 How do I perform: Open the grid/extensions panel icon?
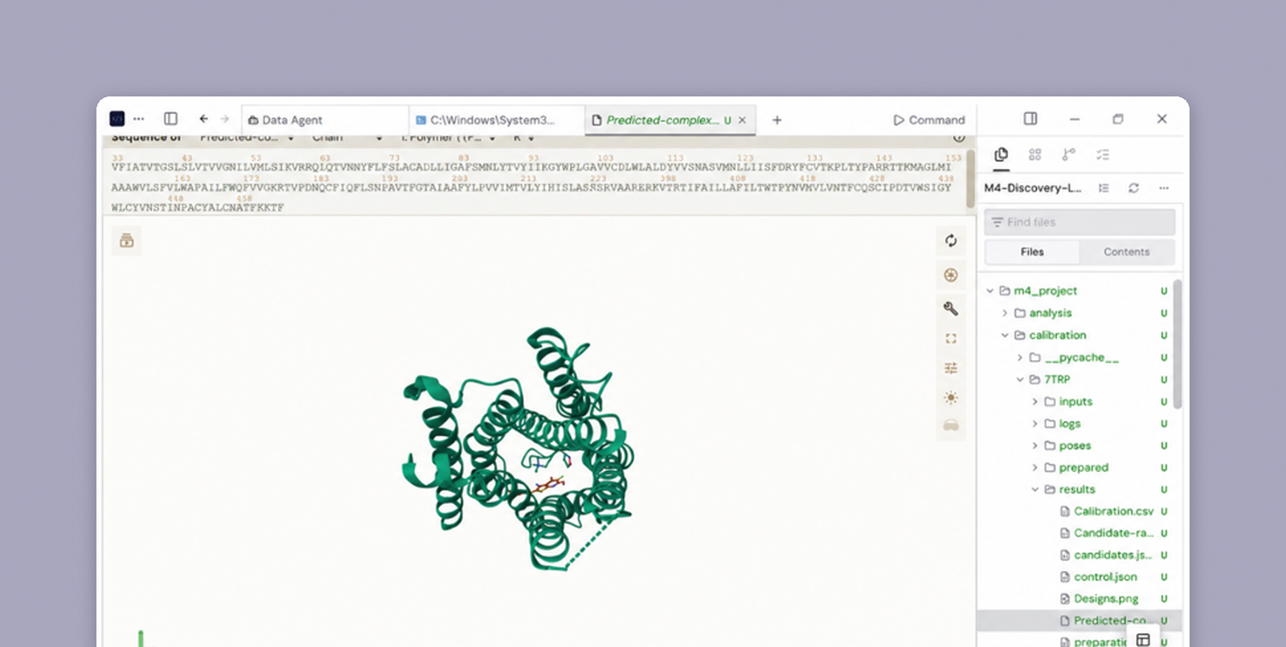(x=1035, y=154)
